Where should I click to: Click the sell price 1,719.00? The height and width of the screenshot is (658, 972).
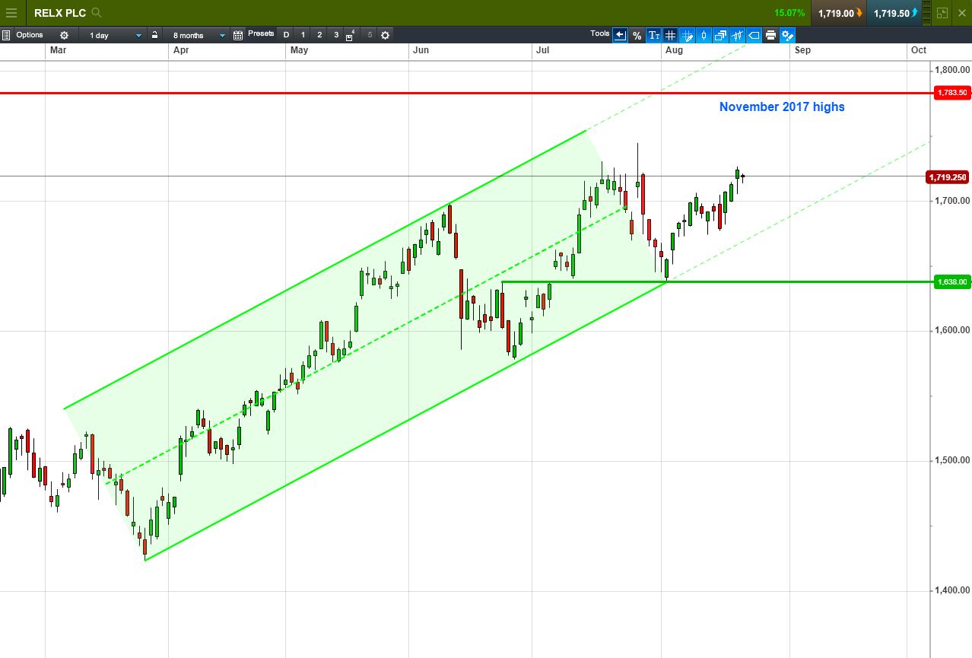click(x=840, y=13)
